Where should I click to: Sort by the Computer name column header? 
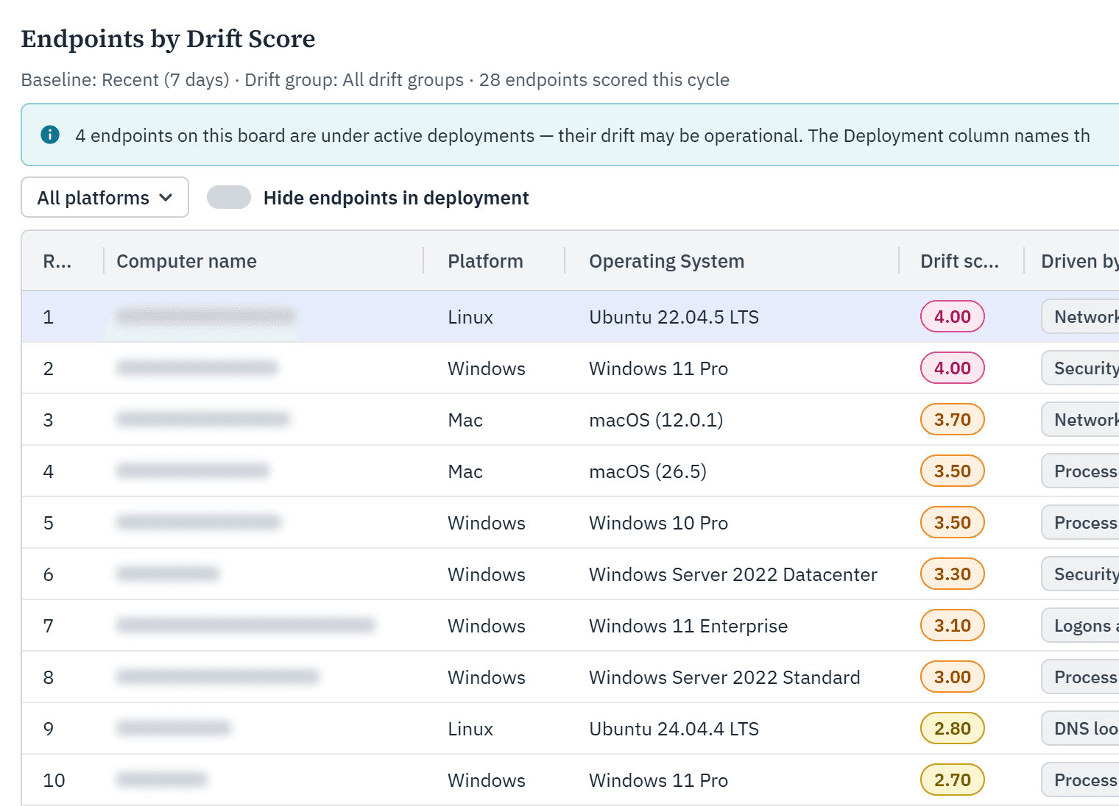[x=186, y=261]
